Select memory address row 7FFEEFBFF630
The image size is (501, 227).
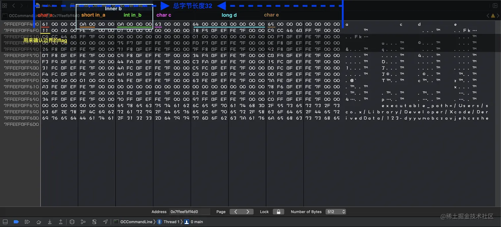click(x=21, y=93)
